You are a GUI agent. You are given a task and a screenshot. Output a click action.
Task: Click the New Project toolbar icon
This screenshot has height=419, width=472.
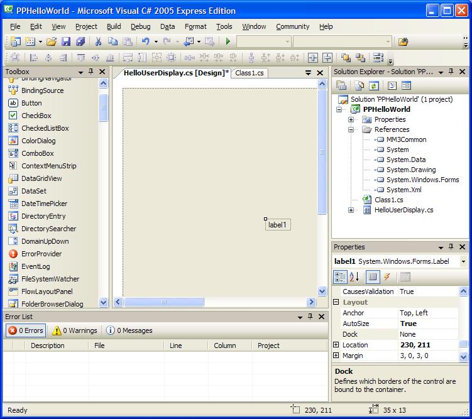pyautogui.click(x=15, y=41)
